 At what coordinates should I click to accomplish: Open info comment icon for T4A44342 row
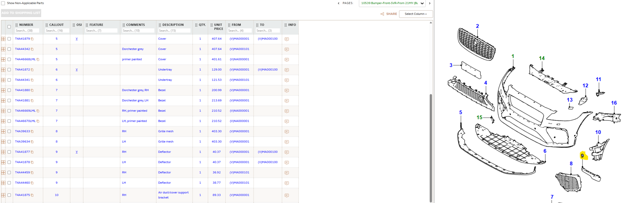coord(286,49)
